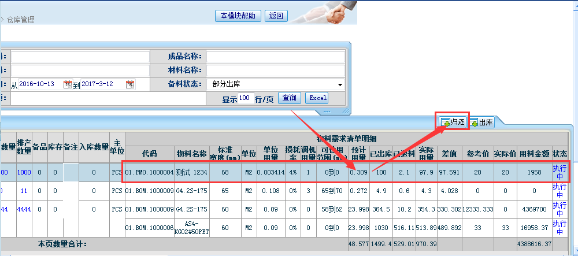The width and height of the screenshot is (578, 256).
Task: Open the 执行中 link for 测试 1234
Action: point(559,172)
